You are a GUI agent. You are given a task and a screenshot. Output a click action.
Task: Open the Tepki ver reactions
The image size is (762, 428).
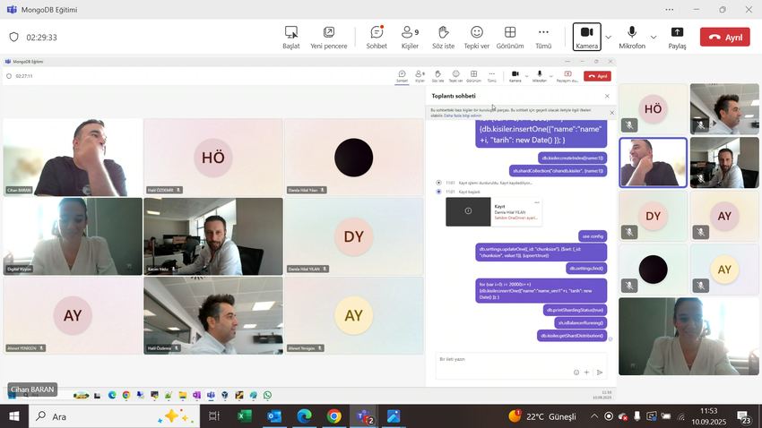coord(476,38)
